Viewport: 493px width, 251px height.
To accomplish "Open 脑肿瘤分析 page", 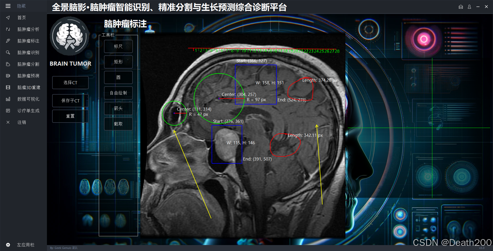I will [x=28, y=29].
